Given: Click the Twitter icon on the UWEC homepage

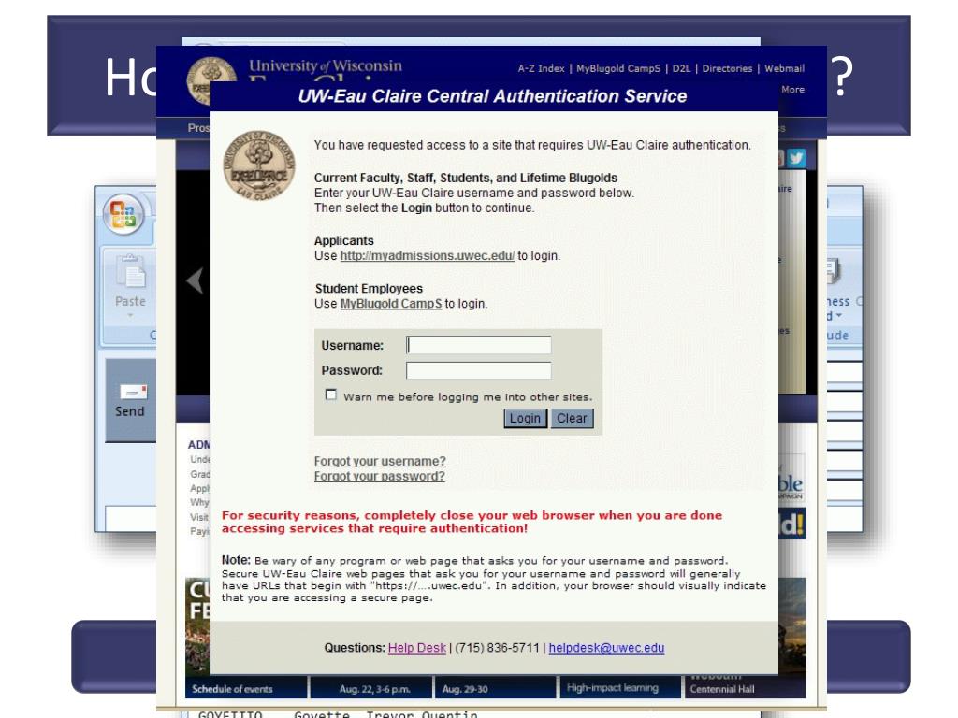Looking at the screenshot, I should [x=795, y=159].
